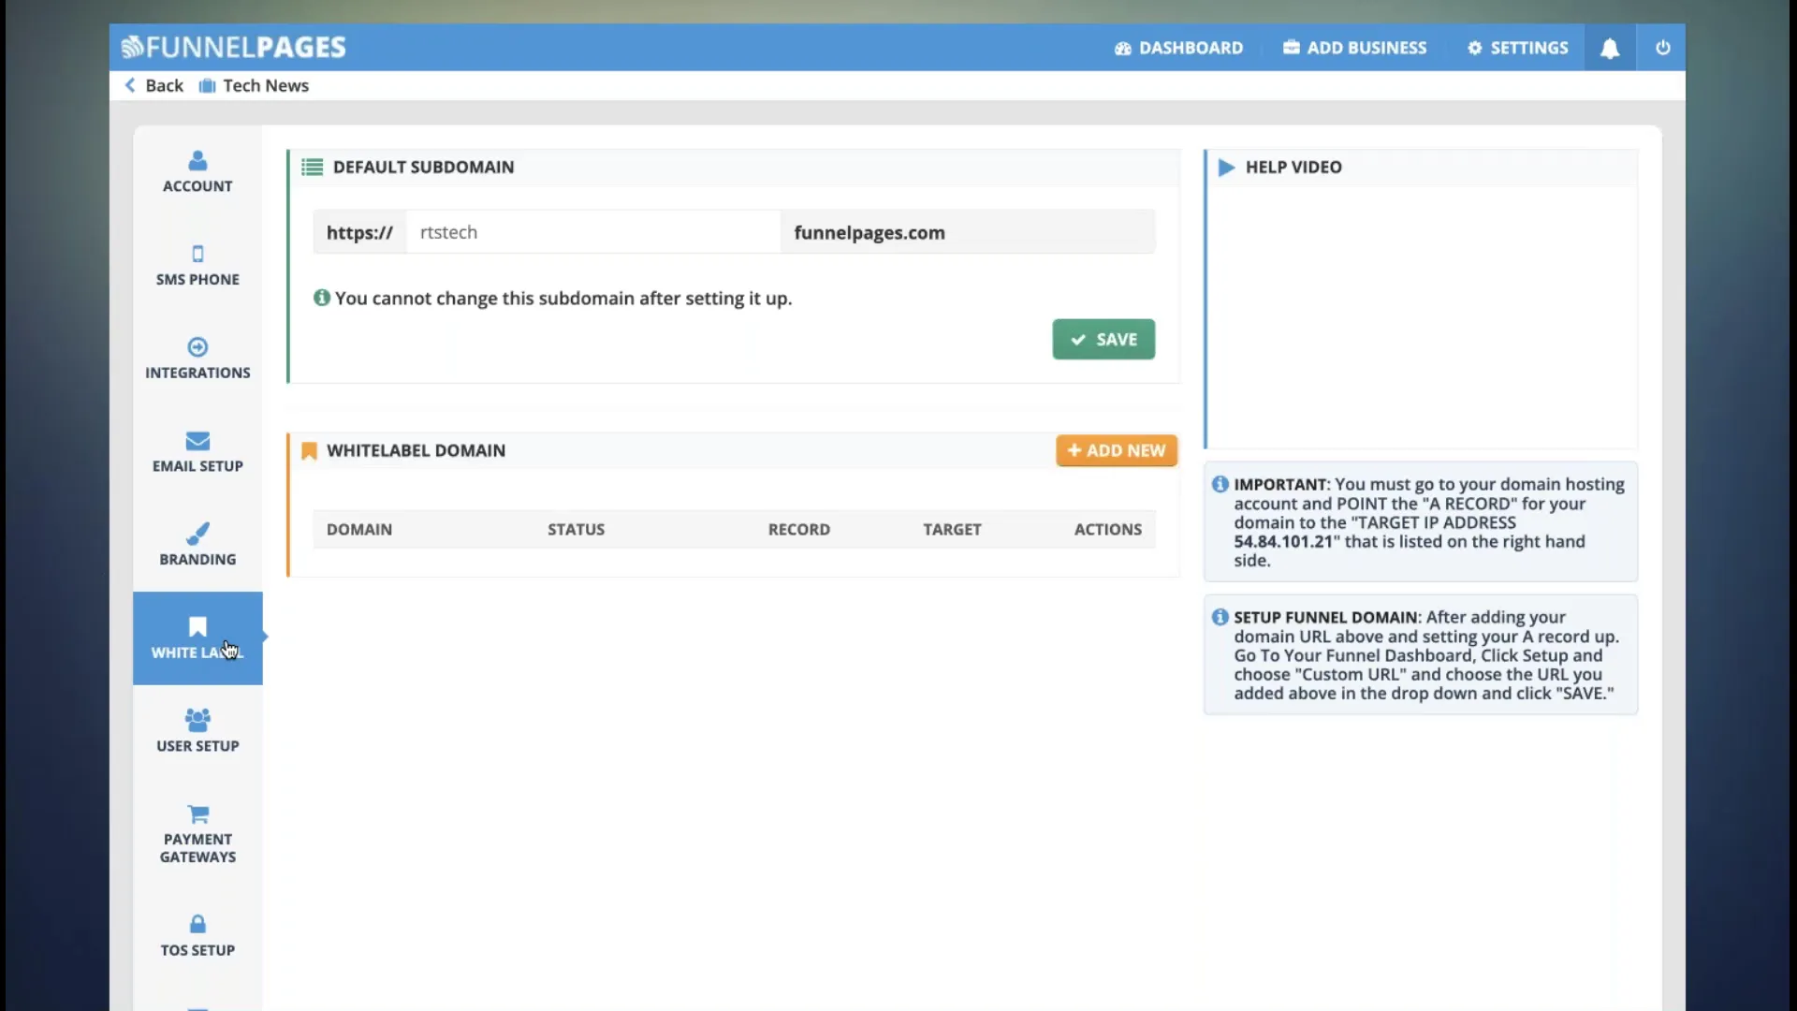Viewport: 1797px width, 1011px height.
Task: Open the Branding section
Action: pos(197,545)
